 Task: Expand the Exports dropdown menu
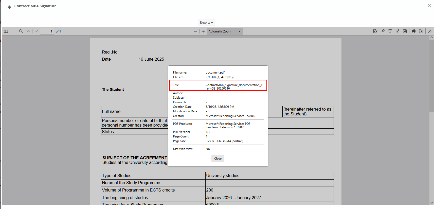tap(206, 23)
